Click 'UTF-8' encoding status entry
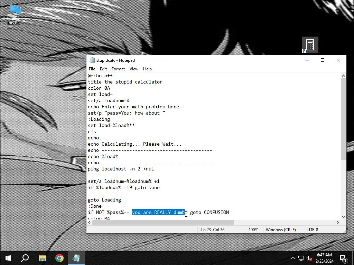 point(313,229)
